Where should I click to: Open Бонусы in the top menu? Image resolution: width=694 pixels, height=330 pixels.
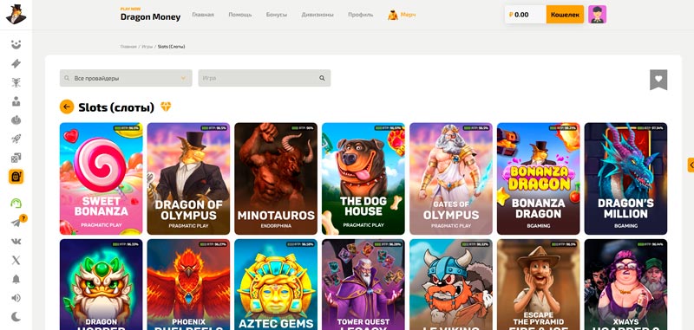pyautogui.click(x=276, y=15)
